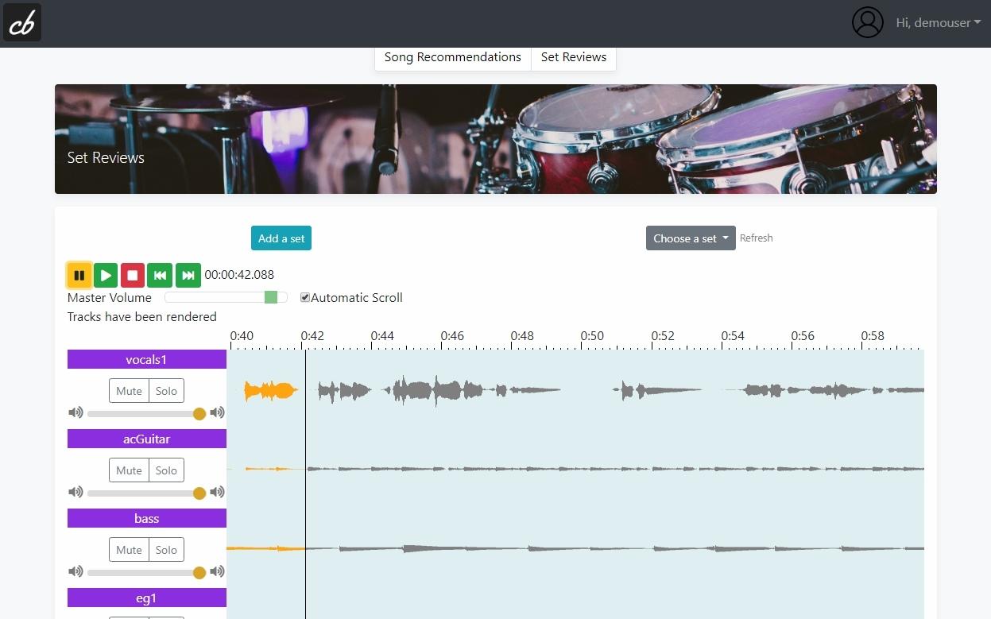This screenshot has height=619, width=991.
Task: Click acGuitar low volume speaker icon
Action: [75, 492]
